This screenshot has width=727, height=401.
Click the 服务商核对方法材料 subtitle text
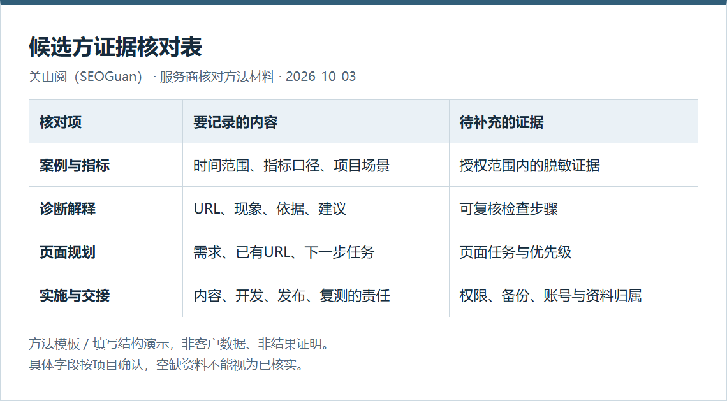[217, 77]
